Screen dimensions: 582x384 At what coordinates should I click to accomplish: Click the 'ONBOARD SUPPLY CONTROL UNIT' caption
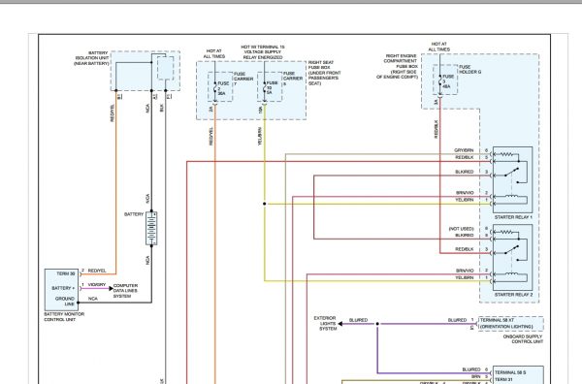[523, 339]
